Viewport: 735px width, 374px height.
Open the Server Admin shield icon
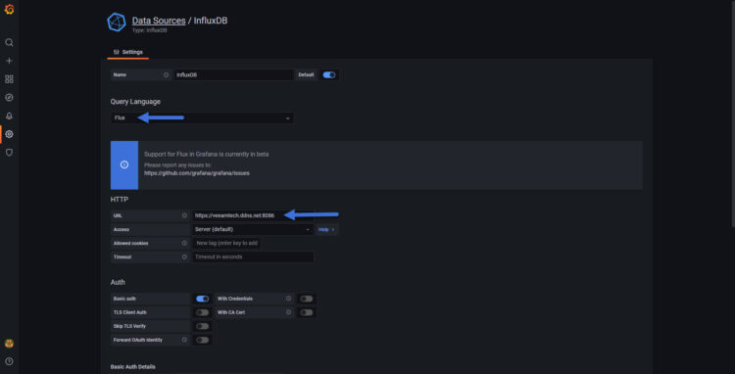tap(9, 152)
